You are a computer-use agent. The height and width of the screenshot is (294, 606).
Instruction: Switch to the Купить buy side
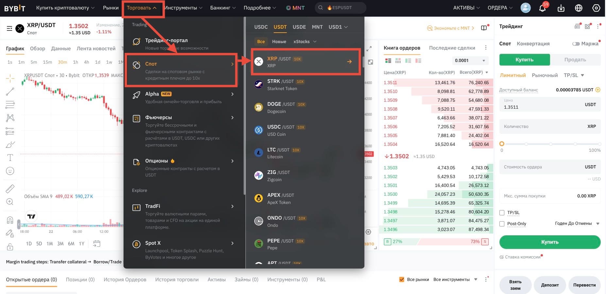pyautogui.click(x=525, y=60)
